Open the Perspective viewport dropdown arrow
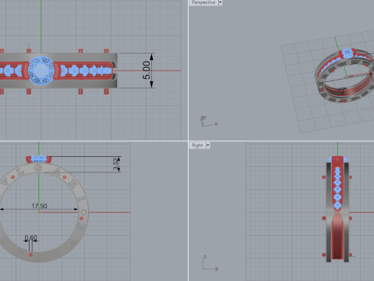The image size is (374, 281). pyautogui.click(x=220, y=2)
